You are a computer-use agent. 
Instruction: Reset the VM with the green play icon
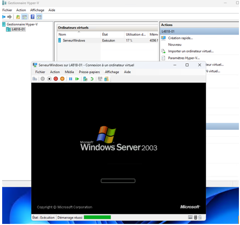[x=77, y=79]
